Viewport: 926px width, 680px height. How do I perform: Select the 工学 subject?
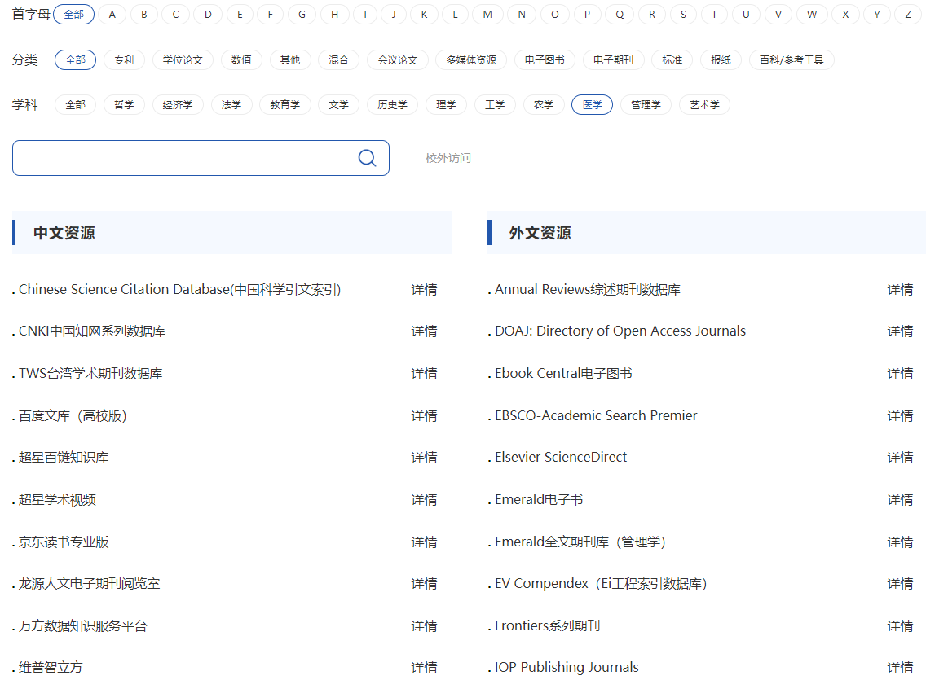[494, 104]
